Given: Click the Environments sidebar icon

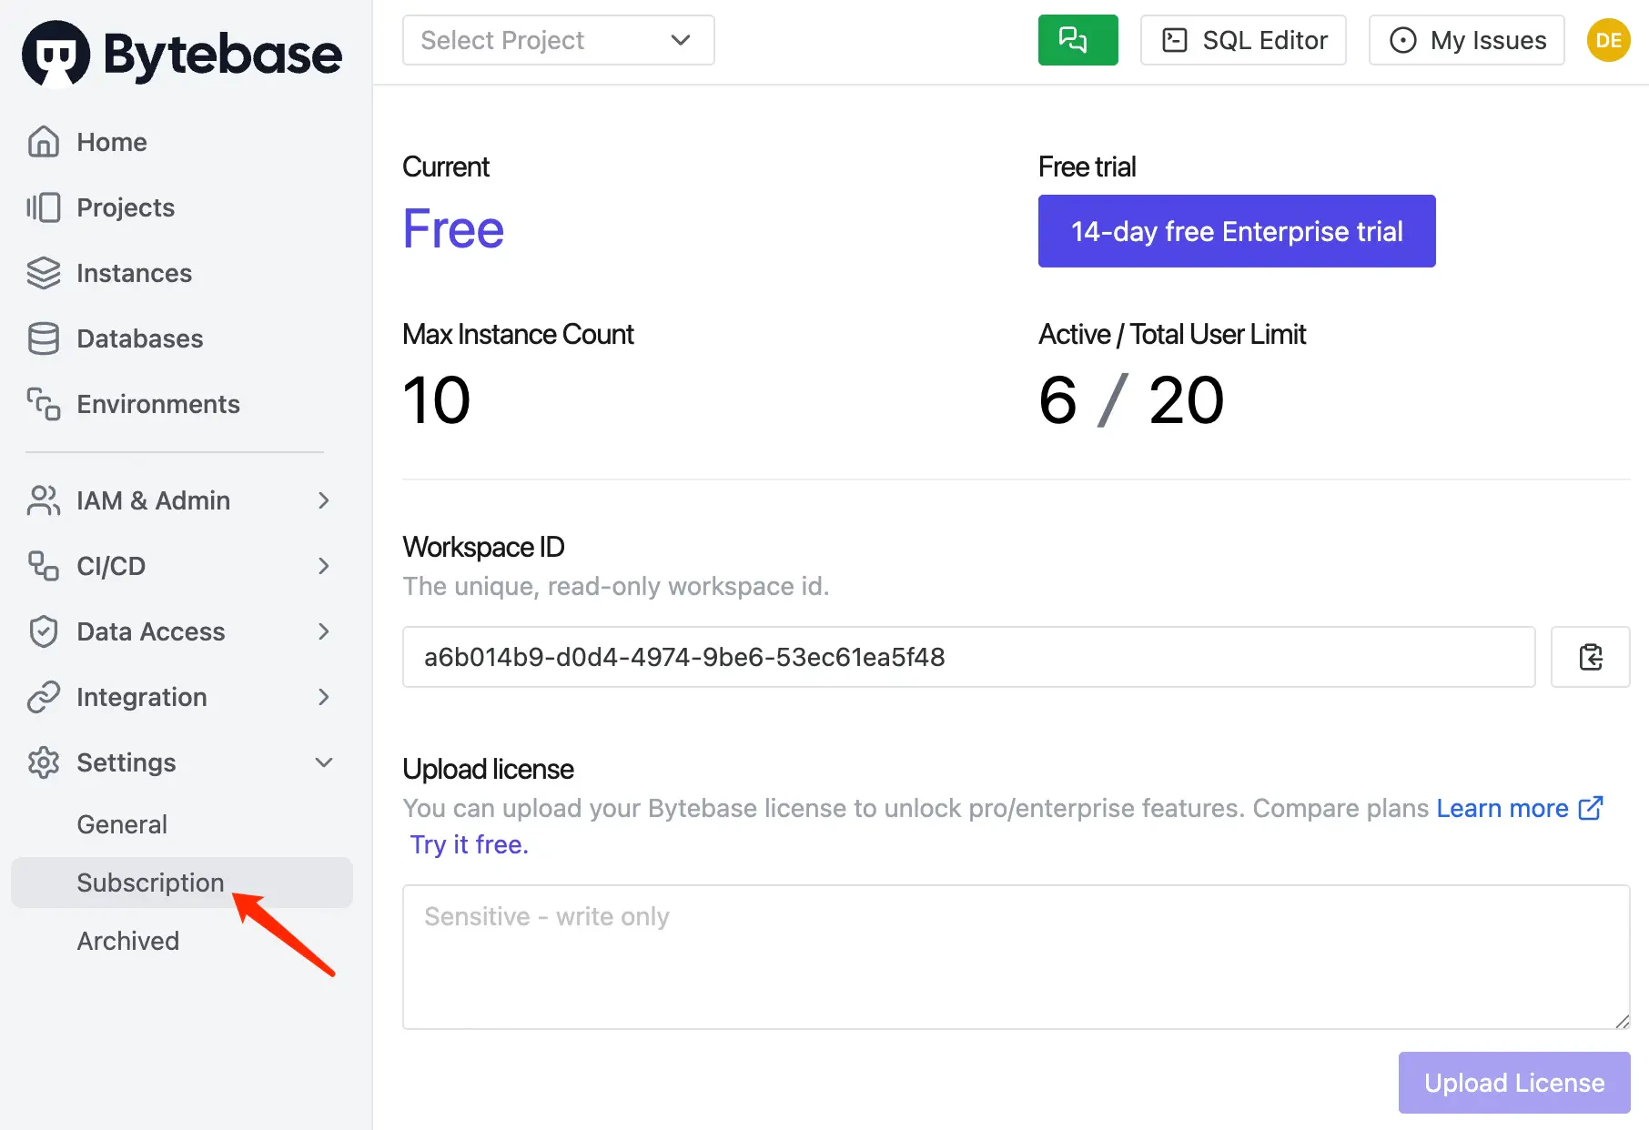Looking at the screenshot, I should coord(44,404).
